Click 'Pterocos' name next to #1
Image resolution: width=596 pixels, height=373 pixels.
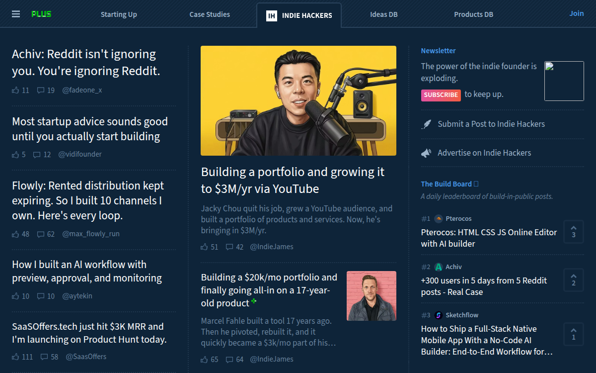point(458,219)
